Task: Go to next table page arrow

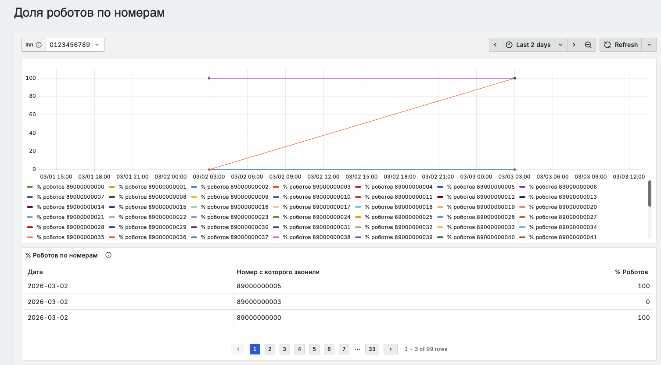Action: click(391, 349)
